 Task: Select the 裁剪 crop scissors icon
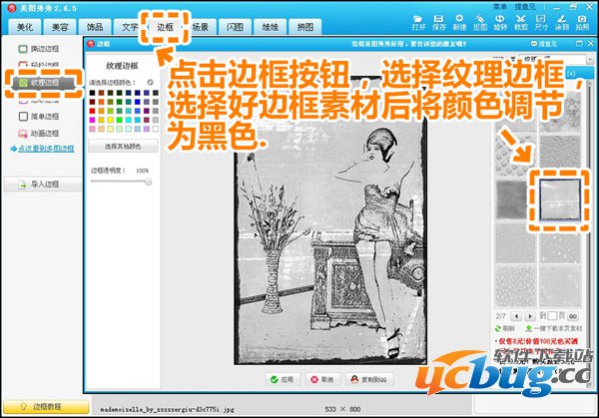click(521, 23)
